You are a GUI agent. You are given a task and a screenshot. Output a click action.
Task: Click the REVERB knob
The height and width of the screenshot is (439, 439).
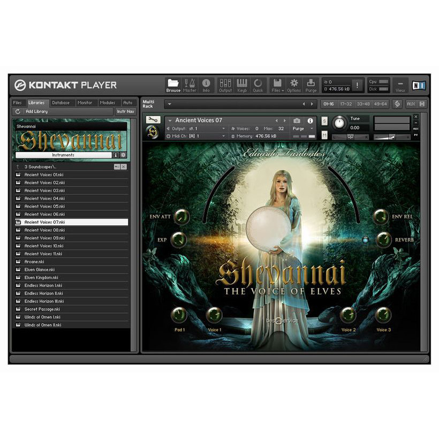point(383,240)
